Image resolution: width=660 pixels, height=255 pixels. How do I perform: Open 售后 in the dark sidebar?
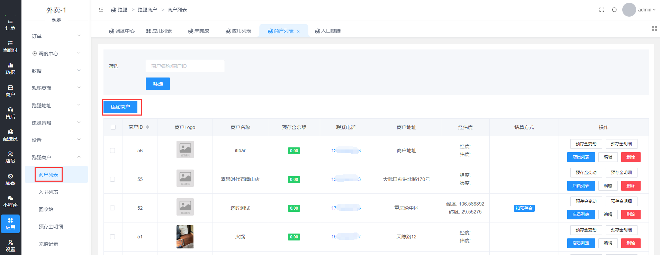10,113
